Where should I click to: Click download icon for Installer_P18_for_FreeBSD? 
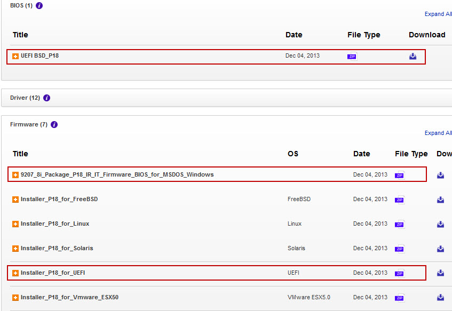(440, 200)
